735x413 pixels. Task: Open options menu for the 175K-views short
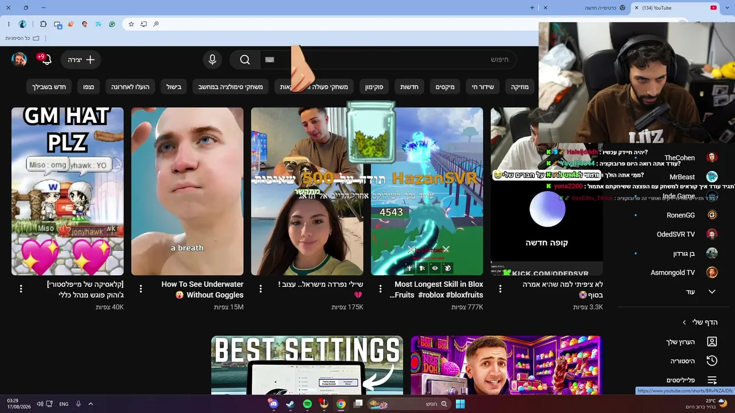(x=261, y=289)
